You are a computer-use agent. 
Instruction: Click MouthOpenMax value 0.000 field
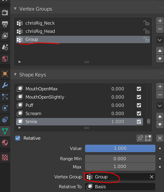pos(118,89)
